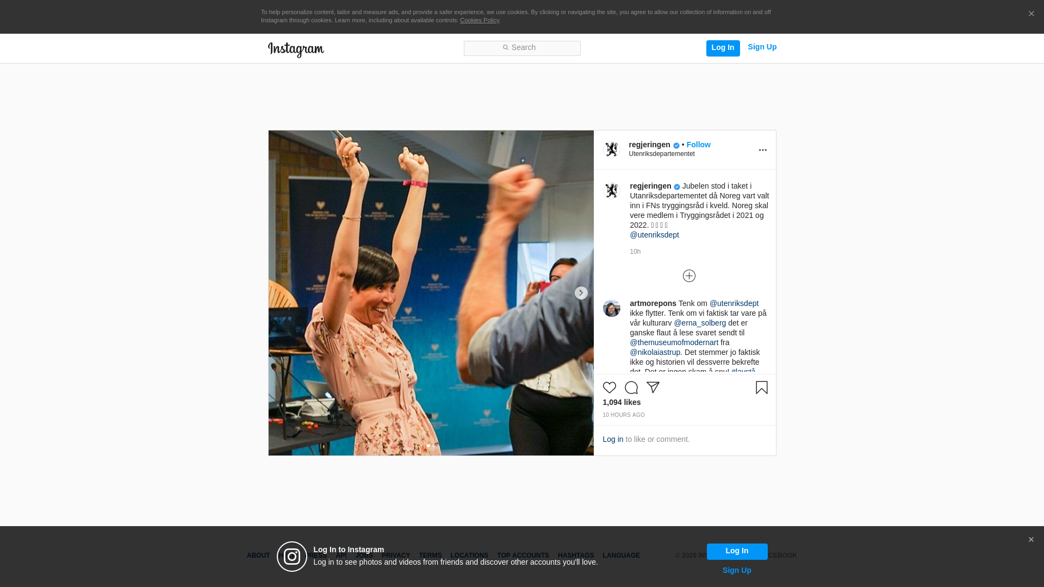Click the Log In button in header
This screenshot has height=587, width=1044.
[x=723, y=48]
